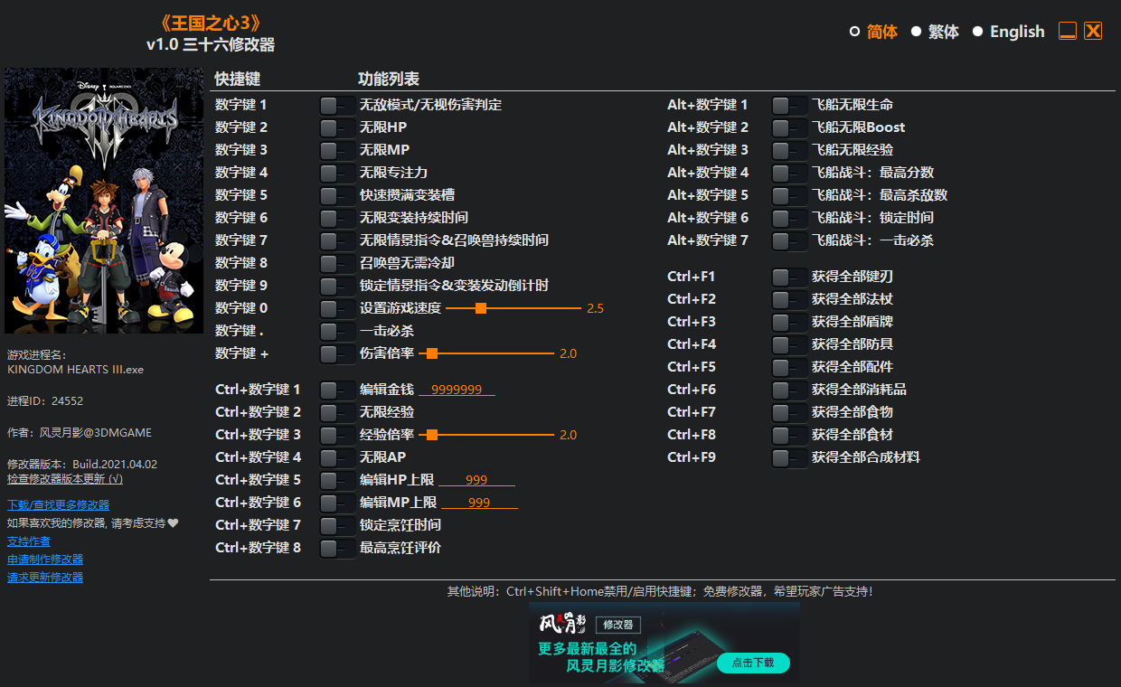
Task: Enable the 无限MP toggle
Action: tap(337, 150)
